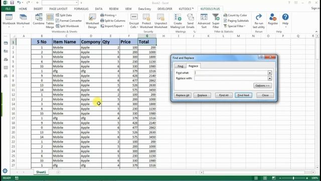Screen dimensions: 321x181
Task: Click the zoom out minus button
Action: click(x=280, y=178)
